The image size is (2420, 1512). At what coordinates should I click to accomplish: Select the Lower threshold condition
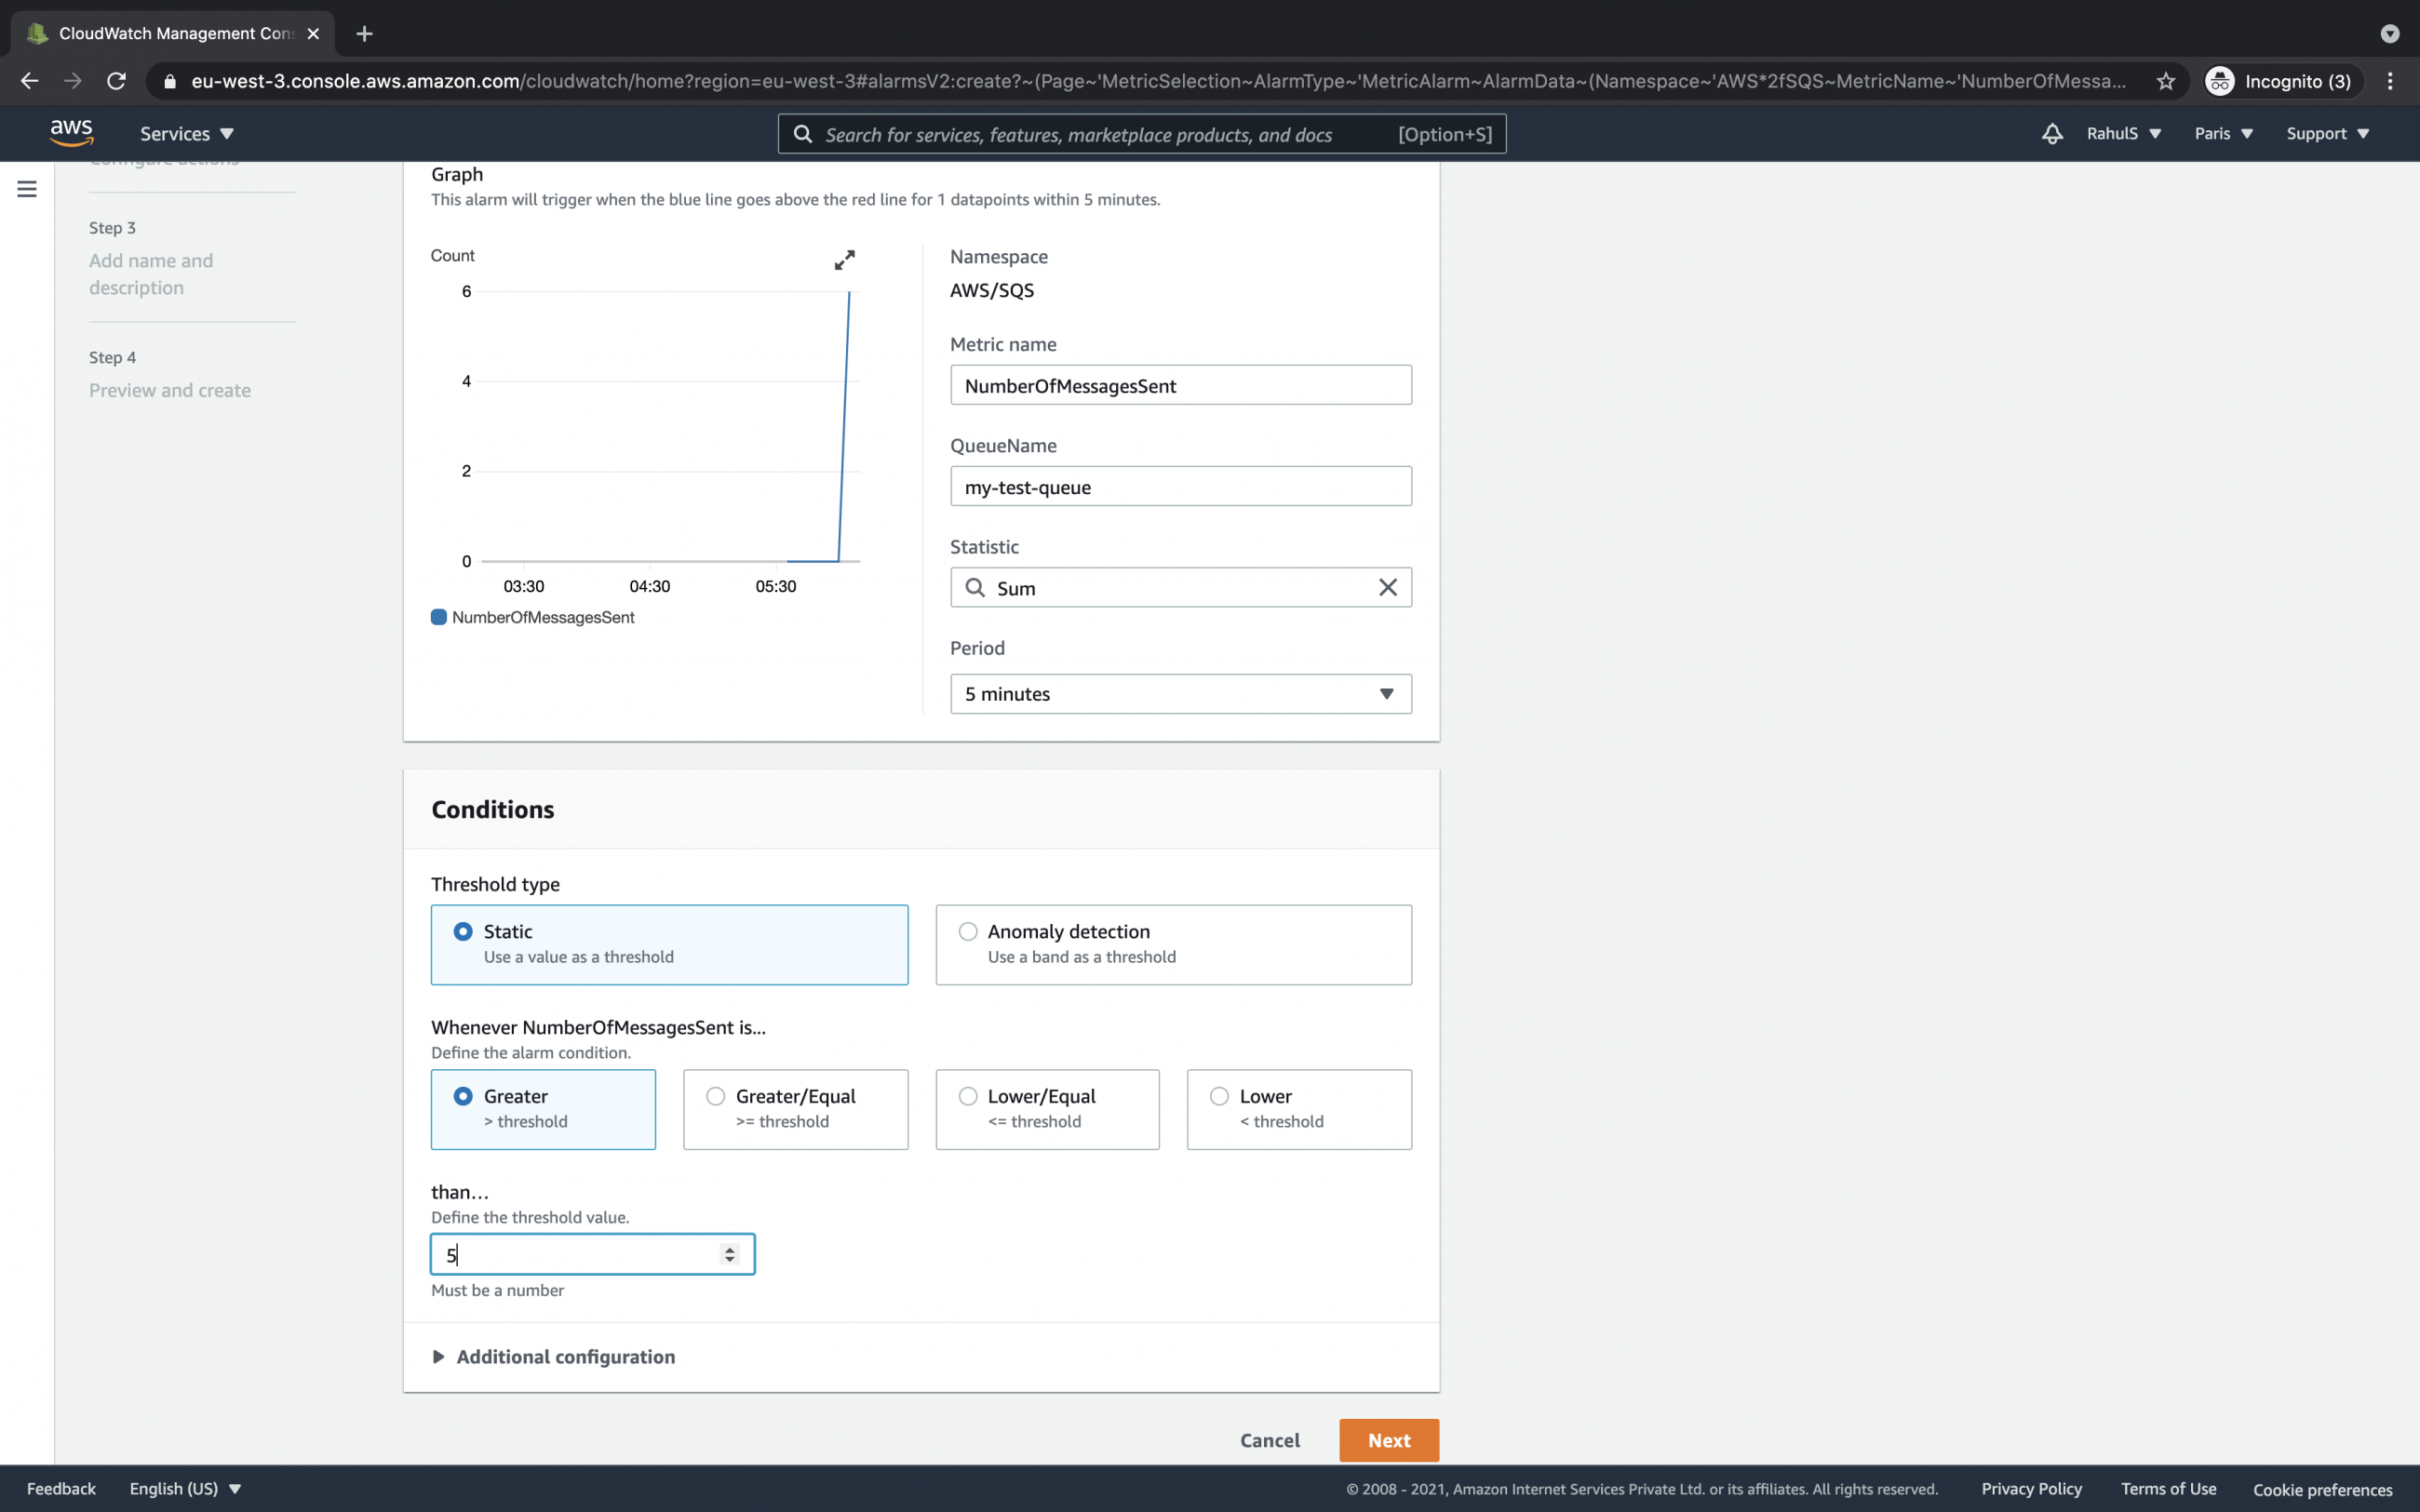[x=1219, y=1096]
